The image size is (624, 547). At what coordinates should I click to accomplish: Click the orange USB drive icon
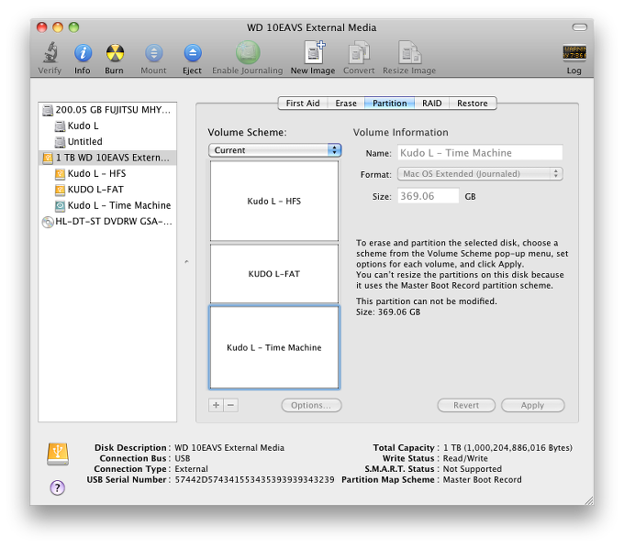(x=58, y=454)
